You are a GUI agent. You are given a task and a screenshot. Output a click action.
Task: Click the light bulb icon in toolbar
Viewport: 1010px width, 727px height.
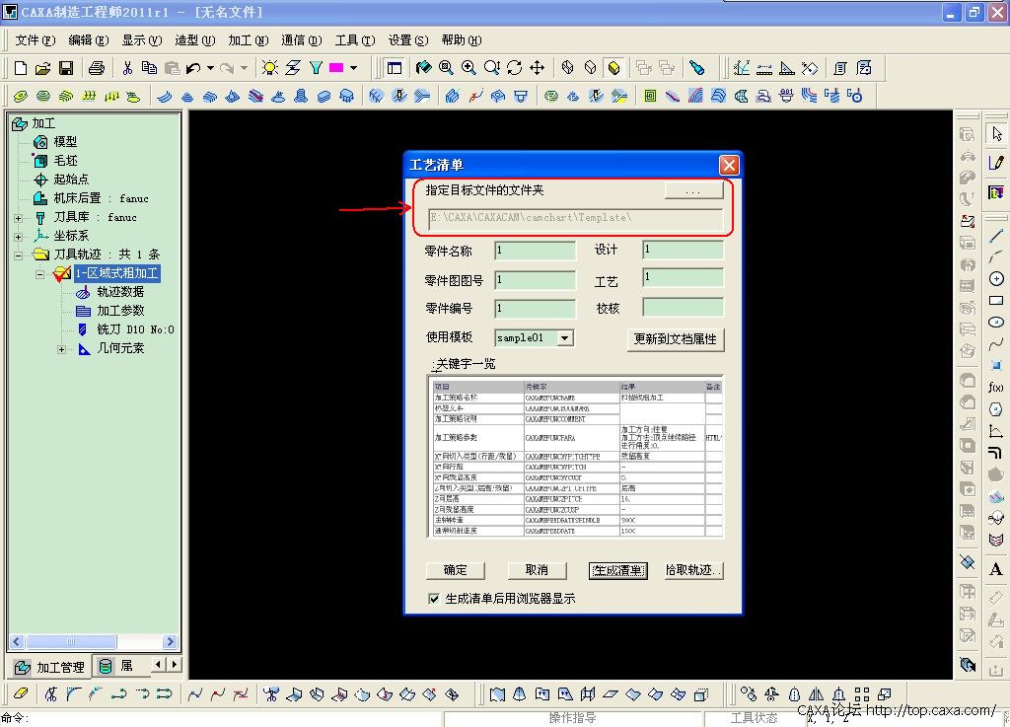(269, 68)
